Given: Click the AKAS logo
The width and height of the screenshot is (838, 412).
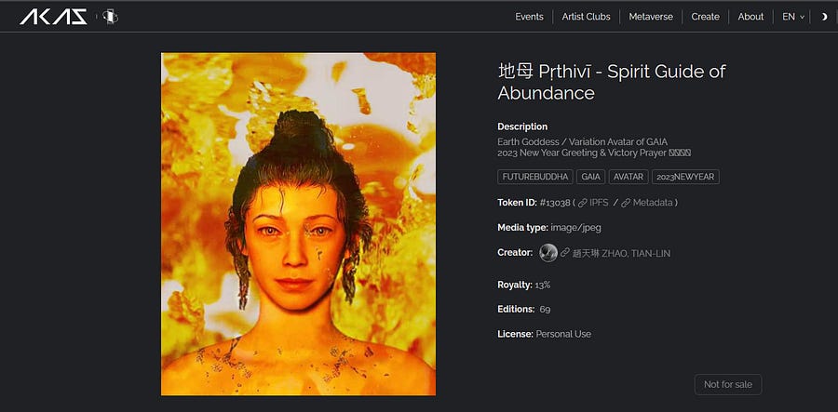Looking at the screenshot, I should [x=53, y=17].
